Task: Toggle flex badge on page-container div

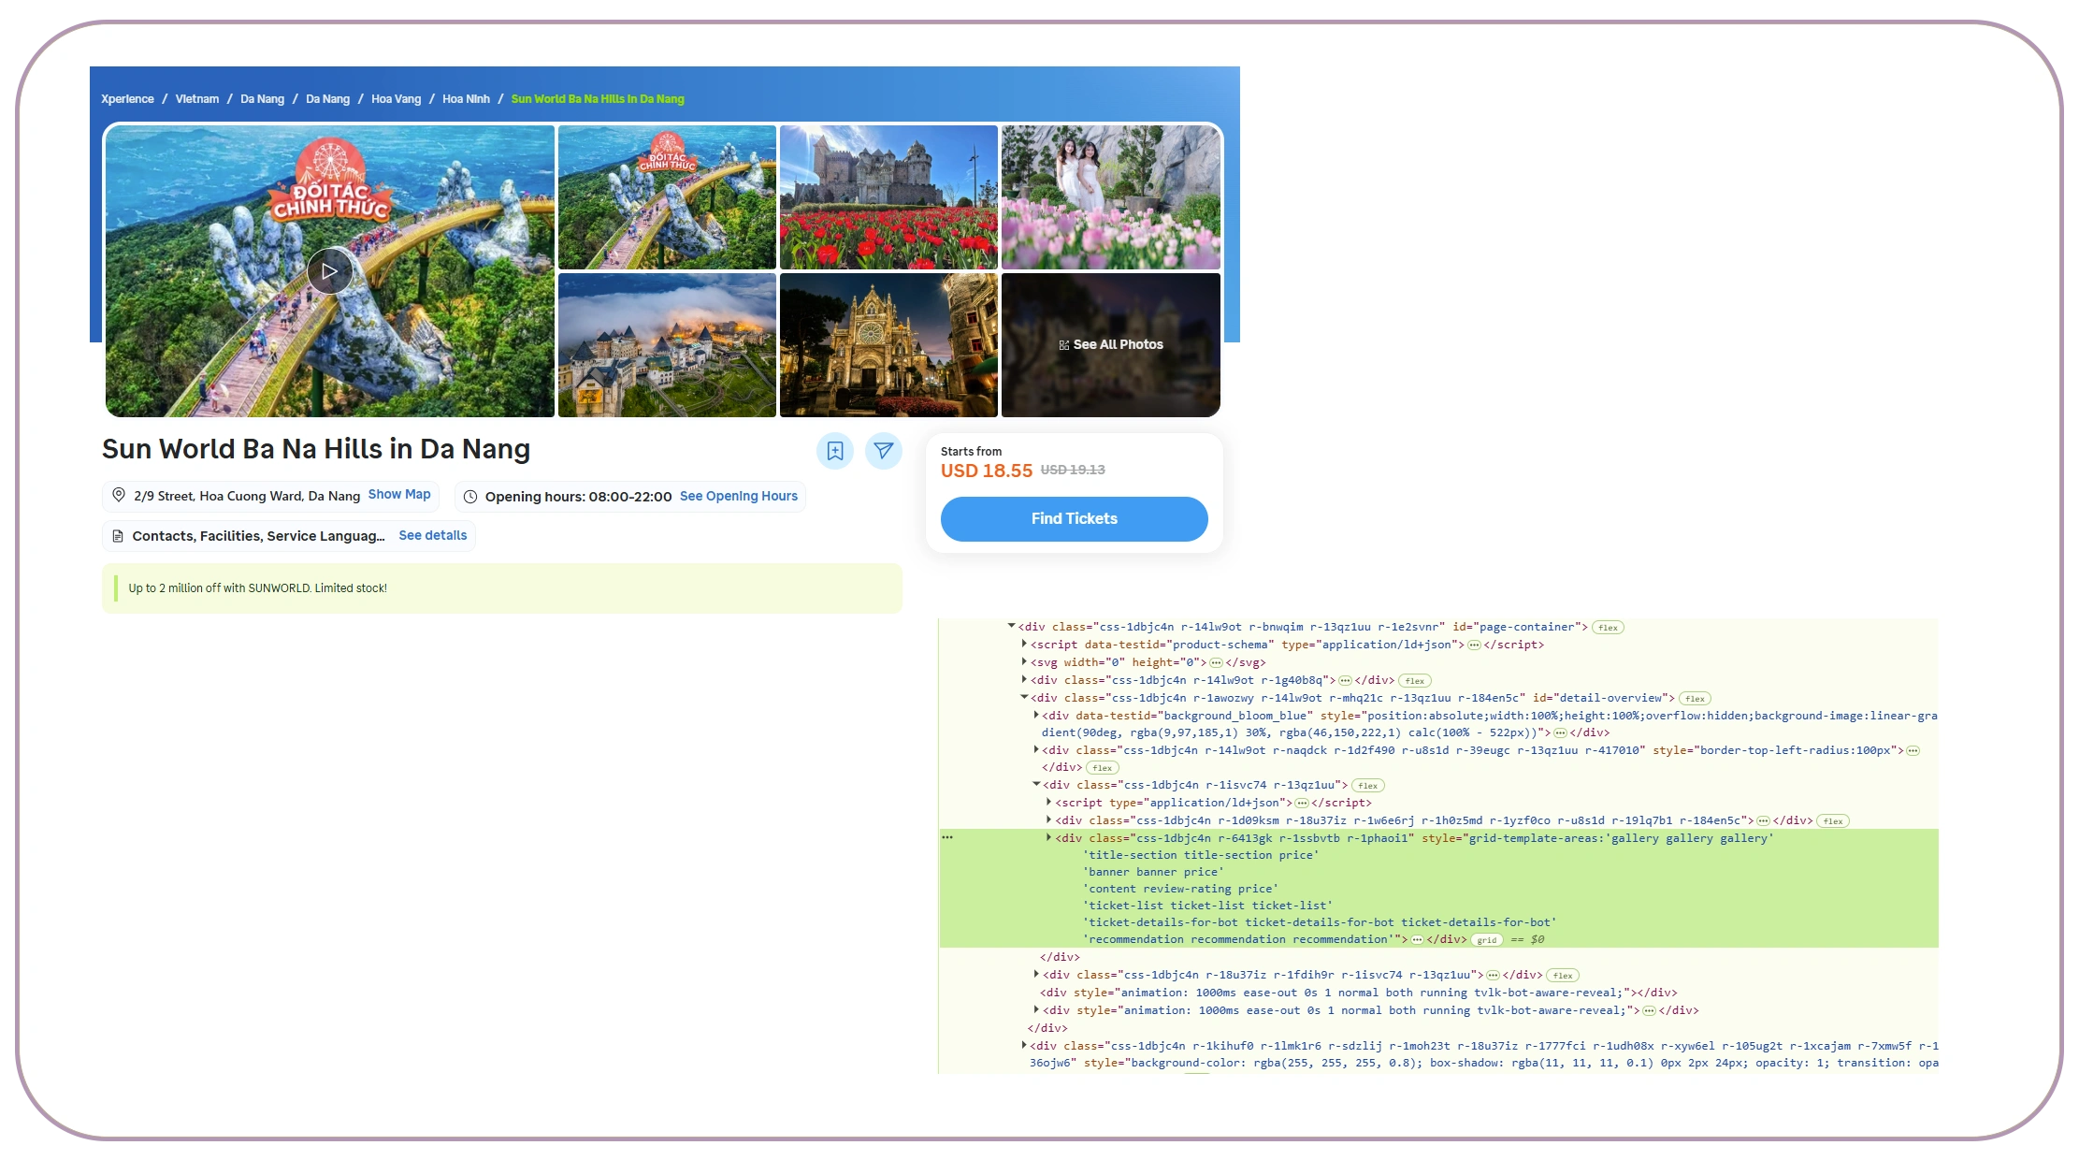Action: click(1608, 628)
